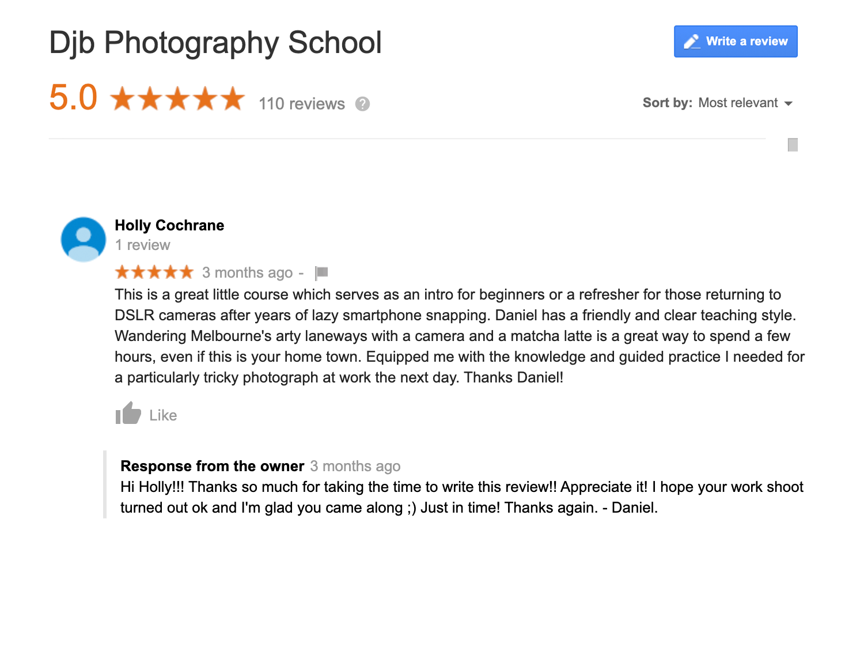Viewport: 864px width, 648px height.
Task: Click the thumbs up icon
Action: click(128, 413)
